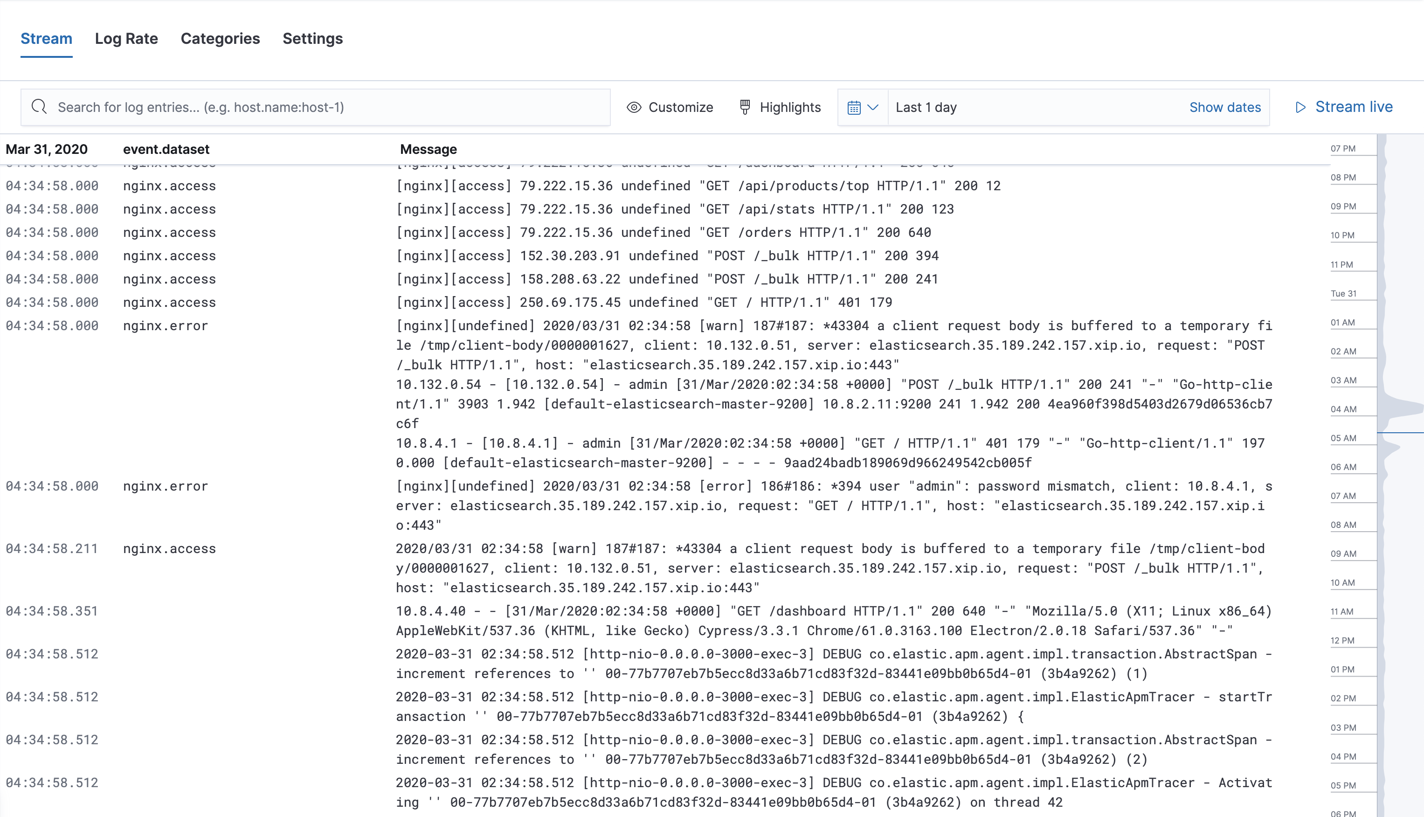Toggle the Customize panel view
Viewport: 1424px width, 817px height.
click(670, 107)
